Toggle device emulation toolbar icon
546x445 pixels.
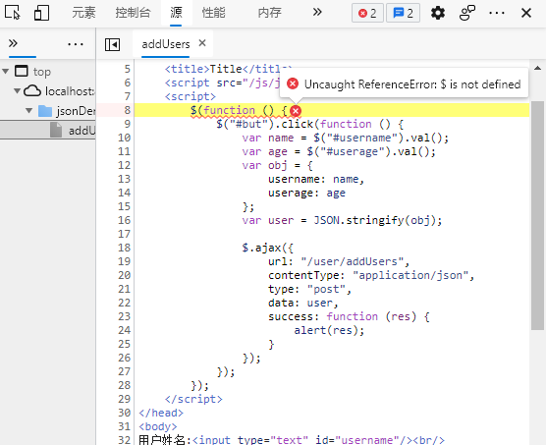(41, 13)
